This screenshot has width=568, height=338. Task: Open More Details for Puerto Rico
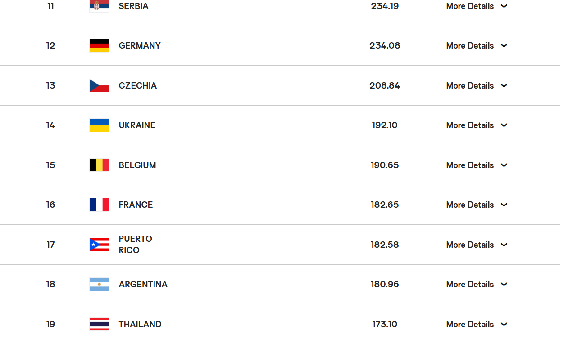[x=477, y=245]
